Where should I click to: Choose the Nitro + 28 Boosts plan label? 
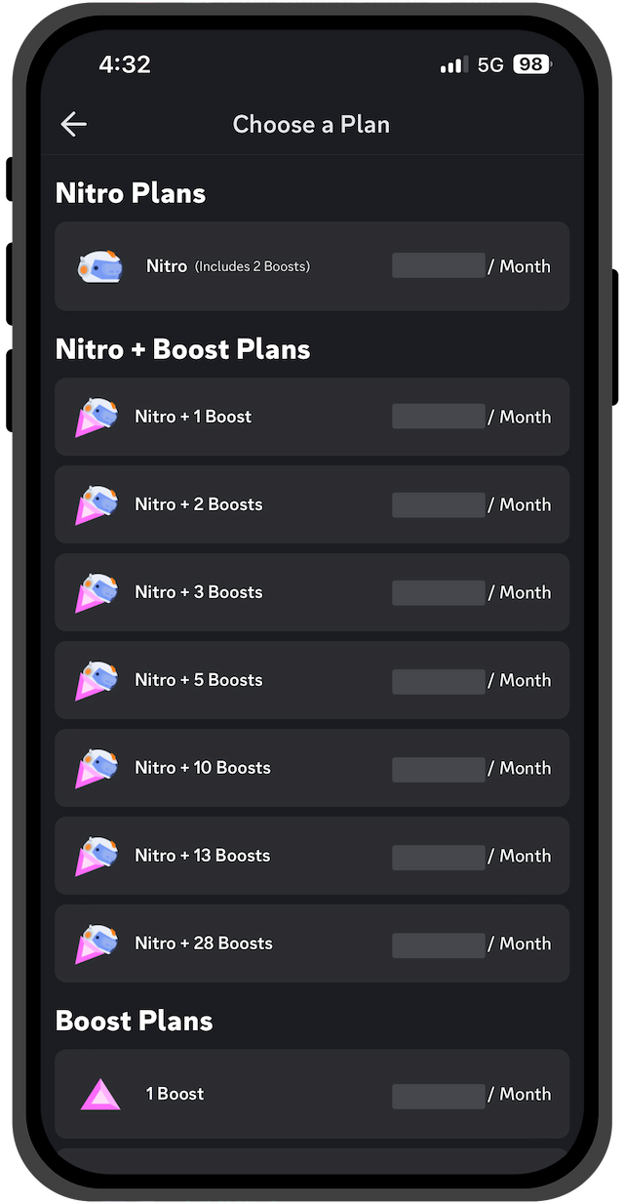click(x=204, y=943)
